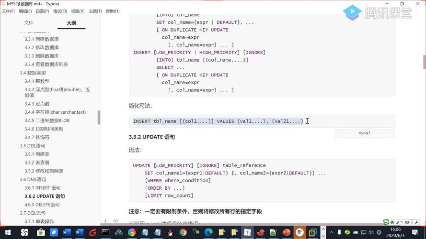
Task: Go to 3.4.1 整数型 outline entry
Action: 37,81
